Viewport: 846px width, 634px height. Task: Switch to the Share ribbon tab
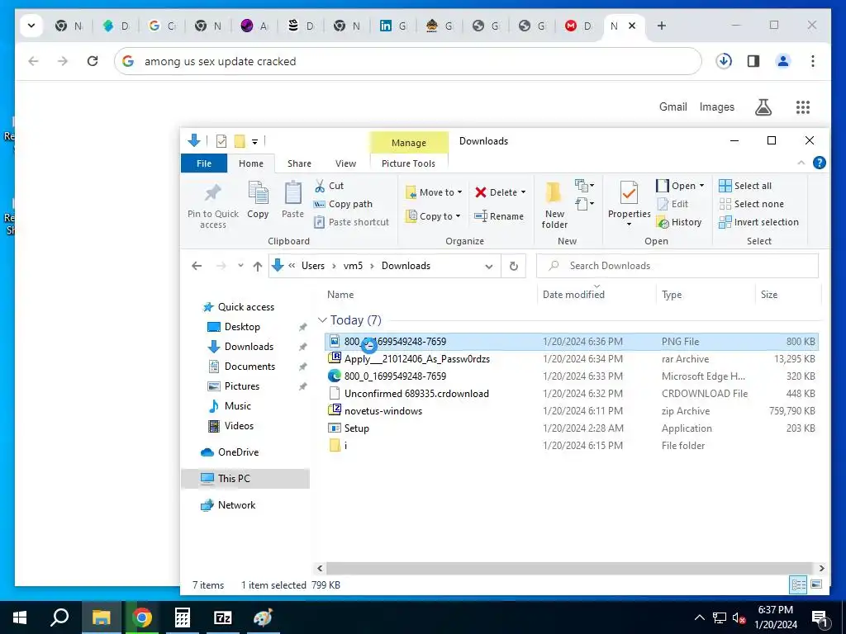pos(299,163)
